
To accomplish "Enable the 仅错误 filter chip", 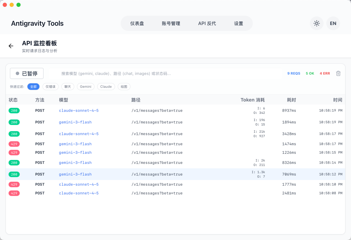I will pos(50,87).
